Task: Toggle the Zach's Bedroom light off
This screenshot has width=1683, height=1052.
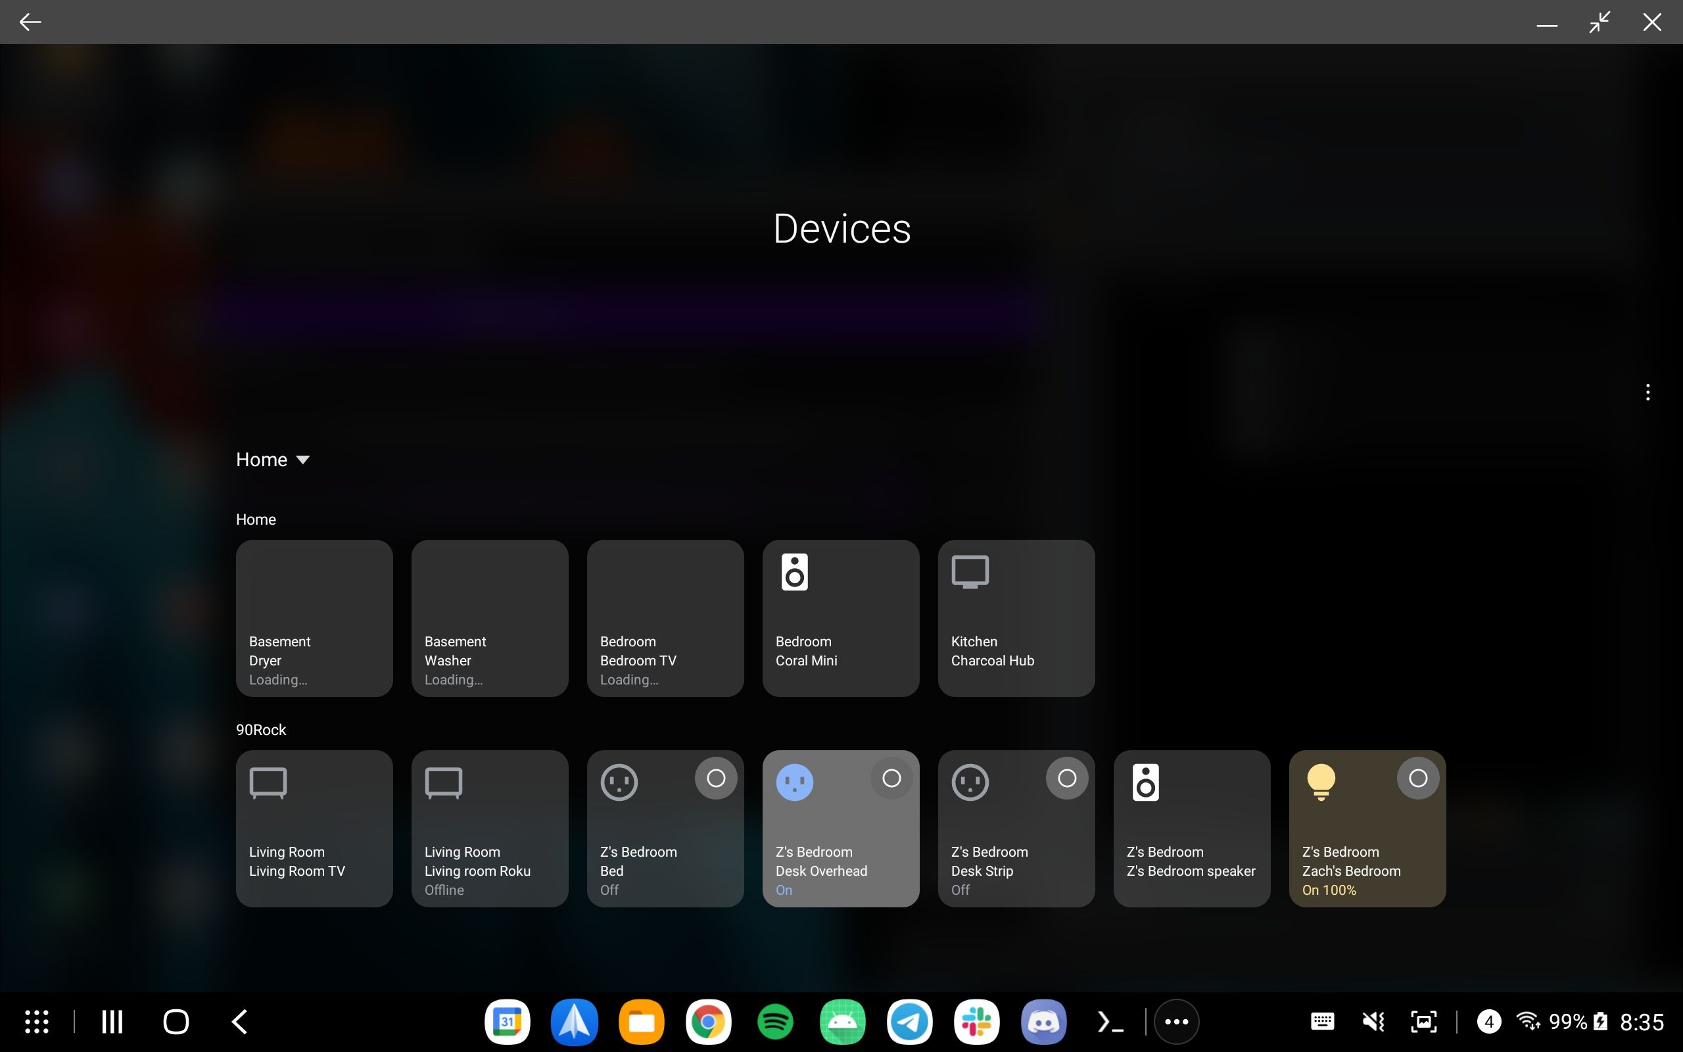Action: [x=1419, y=778]
